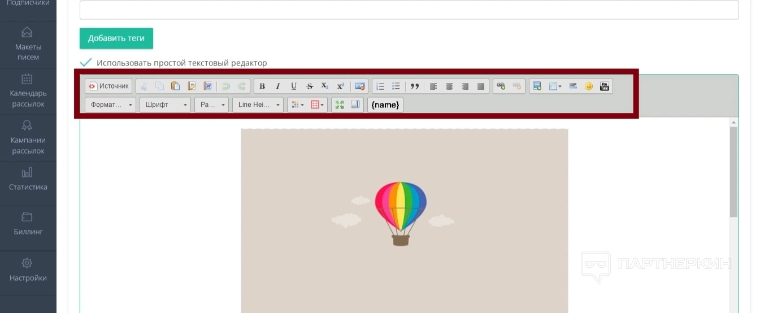Click the tags input field
The image size is (760, 313).
[x=409, y=10]
